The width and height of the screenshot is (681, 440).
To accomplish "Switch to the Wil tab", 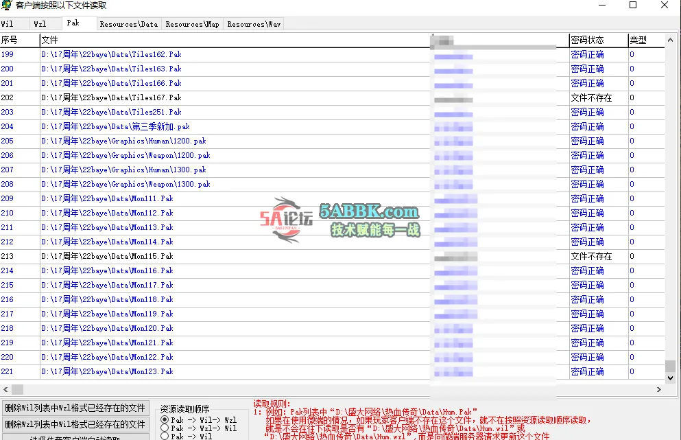I will click(x=14, y=24).
